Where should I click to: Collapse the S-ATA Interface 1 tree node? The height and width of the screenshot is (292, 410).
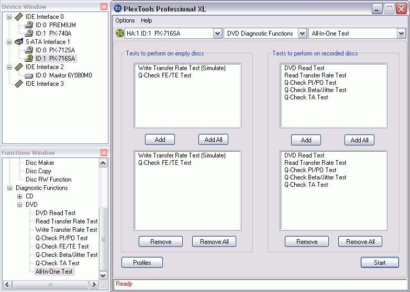tap(9, 42)
